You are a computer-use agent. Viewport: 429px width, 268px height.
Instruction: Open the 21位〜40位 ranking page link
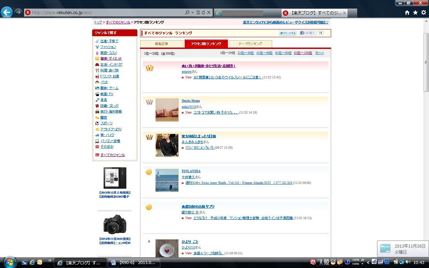tap(245, 53)
